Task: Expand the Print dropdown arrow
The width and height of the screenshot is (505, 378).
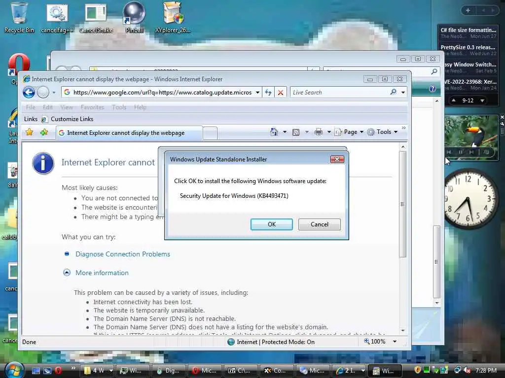Action: 329,132
